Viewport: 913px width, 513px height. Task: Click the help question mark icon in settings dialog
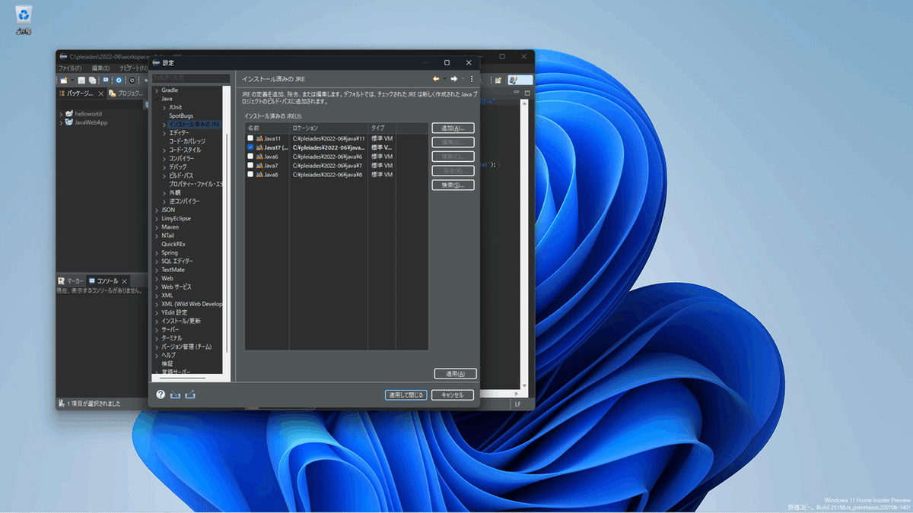pyautogui.click(x=161, y=394)
